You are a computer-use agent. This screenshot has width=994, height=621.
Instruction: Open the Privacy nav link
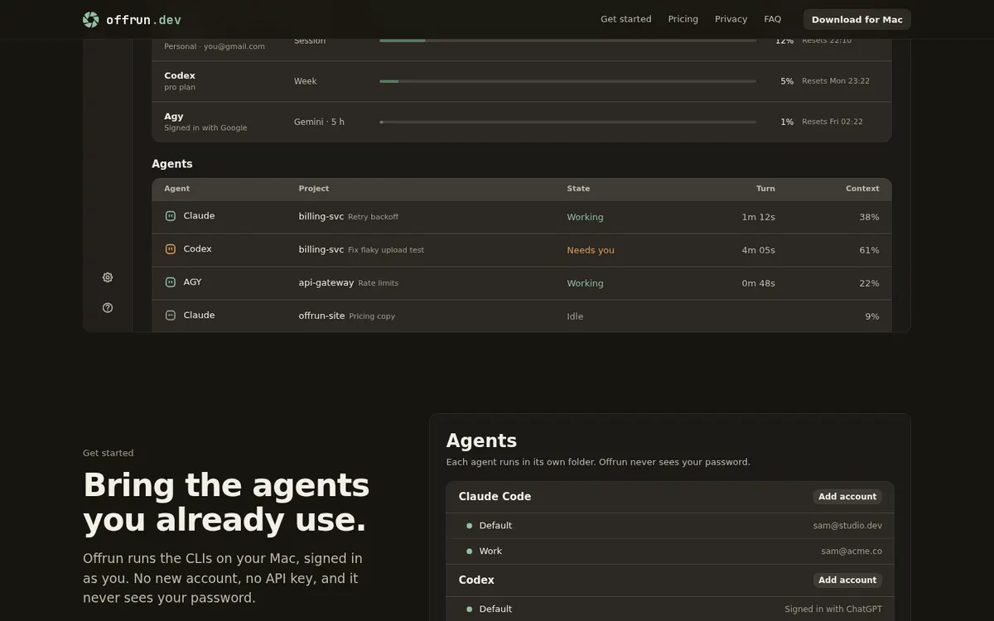[x=731, y=19]
